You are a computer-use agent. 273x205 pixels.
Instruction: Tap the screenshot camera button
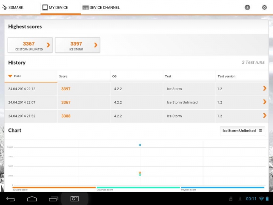click(x=75, y=199)
